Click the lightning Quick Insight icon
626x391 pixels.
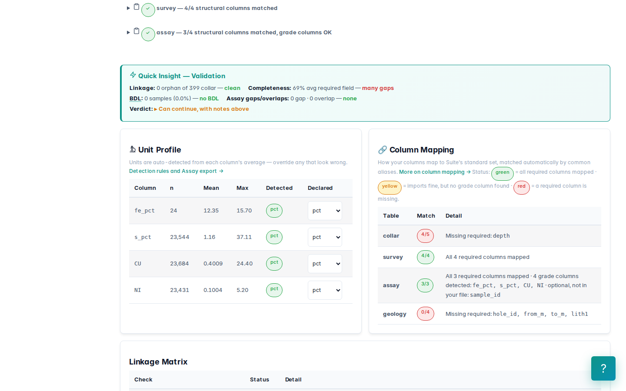133,75
